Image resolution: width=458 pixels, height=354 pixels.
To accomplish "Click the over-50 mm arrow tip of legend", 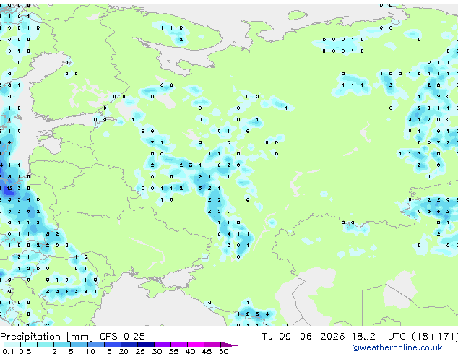I will [x=229, y=345].
